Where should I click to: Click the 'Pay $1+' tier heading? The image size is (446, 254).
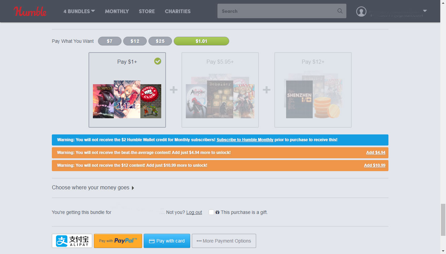(x=127, y=62)
